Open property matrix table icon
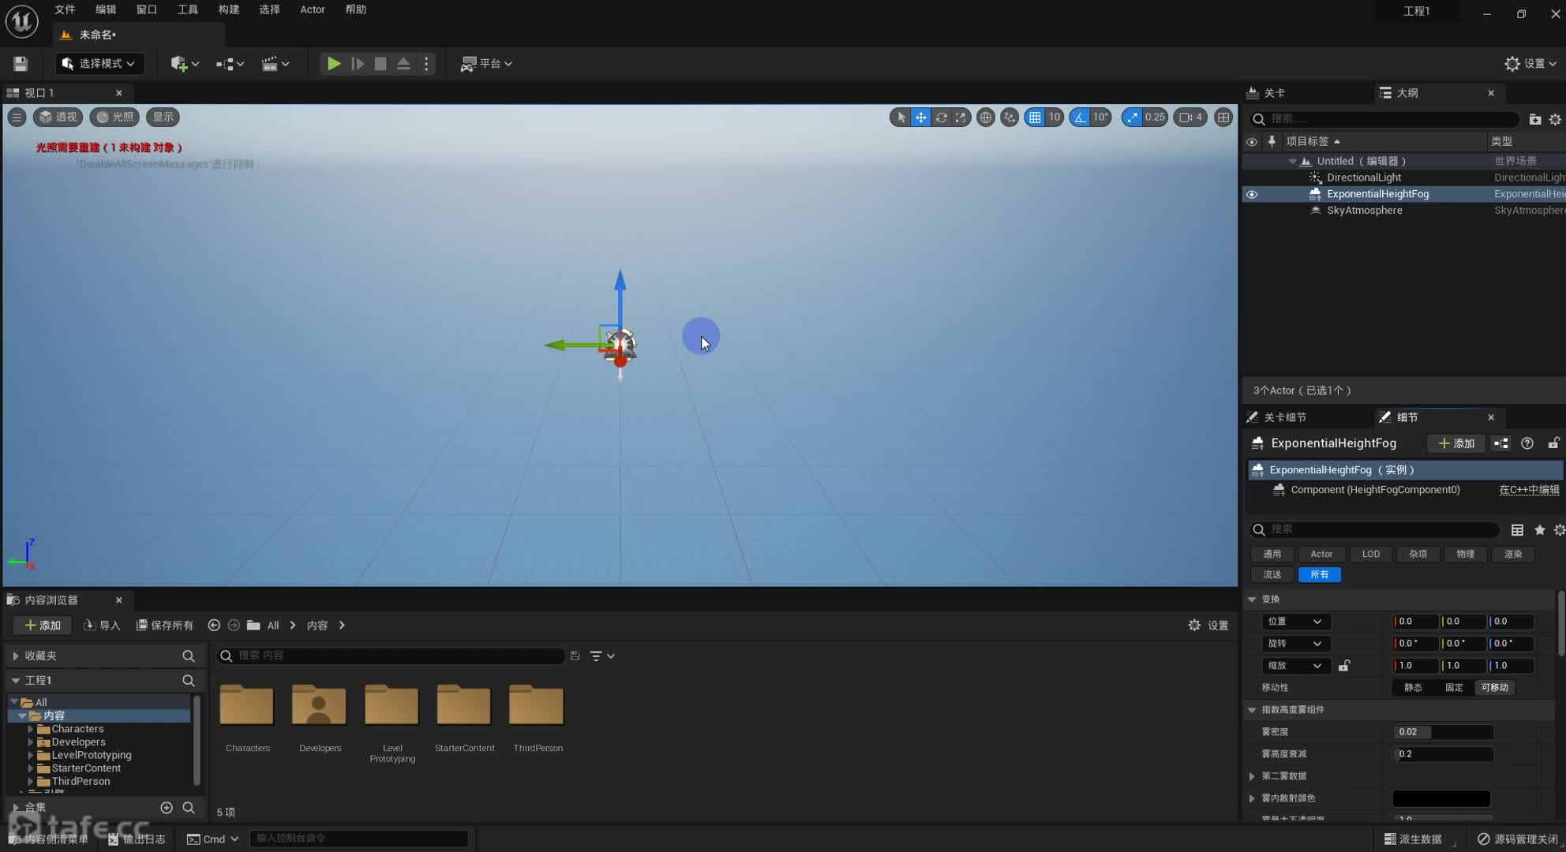The image size is (1566, 852). coord(1517,530)
